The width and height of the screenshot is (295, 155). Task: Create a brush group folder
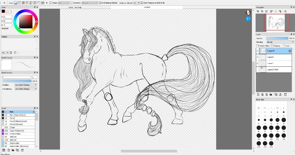(13, 150)
